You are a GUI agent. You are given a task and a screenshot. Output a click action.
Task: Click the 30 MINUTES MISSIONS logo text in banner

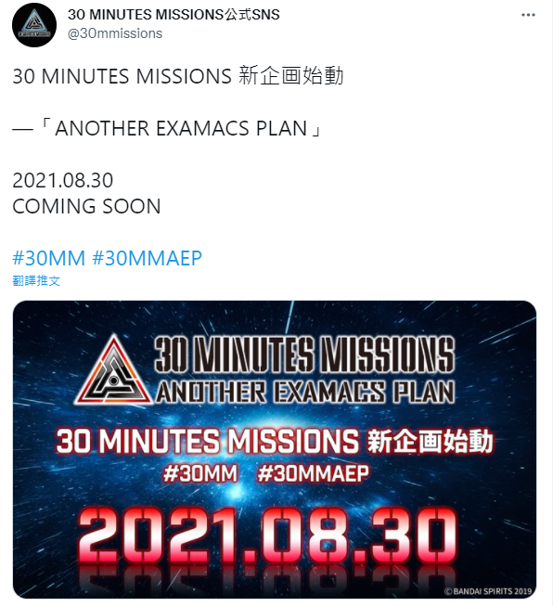304,355
